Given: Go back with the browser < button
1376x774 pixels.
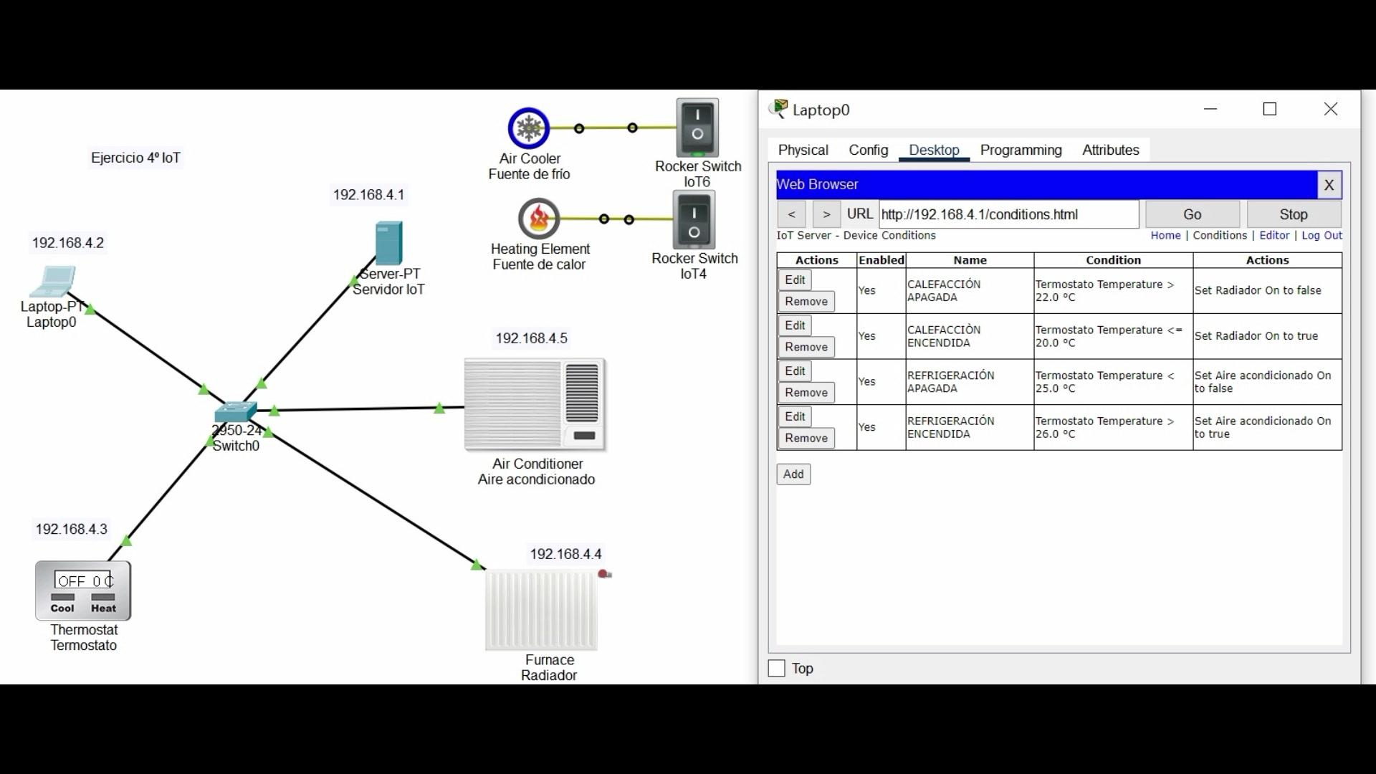Looking at the screenshot, I should pos(791,214).
